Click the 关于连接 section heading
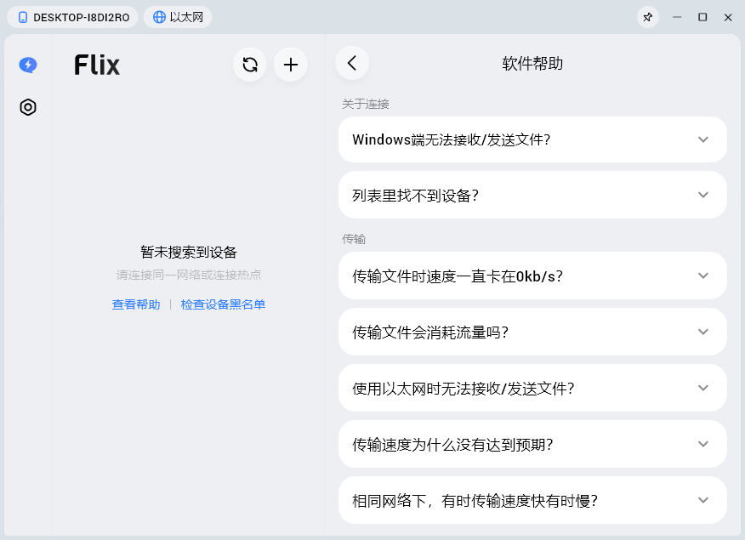745x540 pixels. pyautogui.click(x=366, y=104)
